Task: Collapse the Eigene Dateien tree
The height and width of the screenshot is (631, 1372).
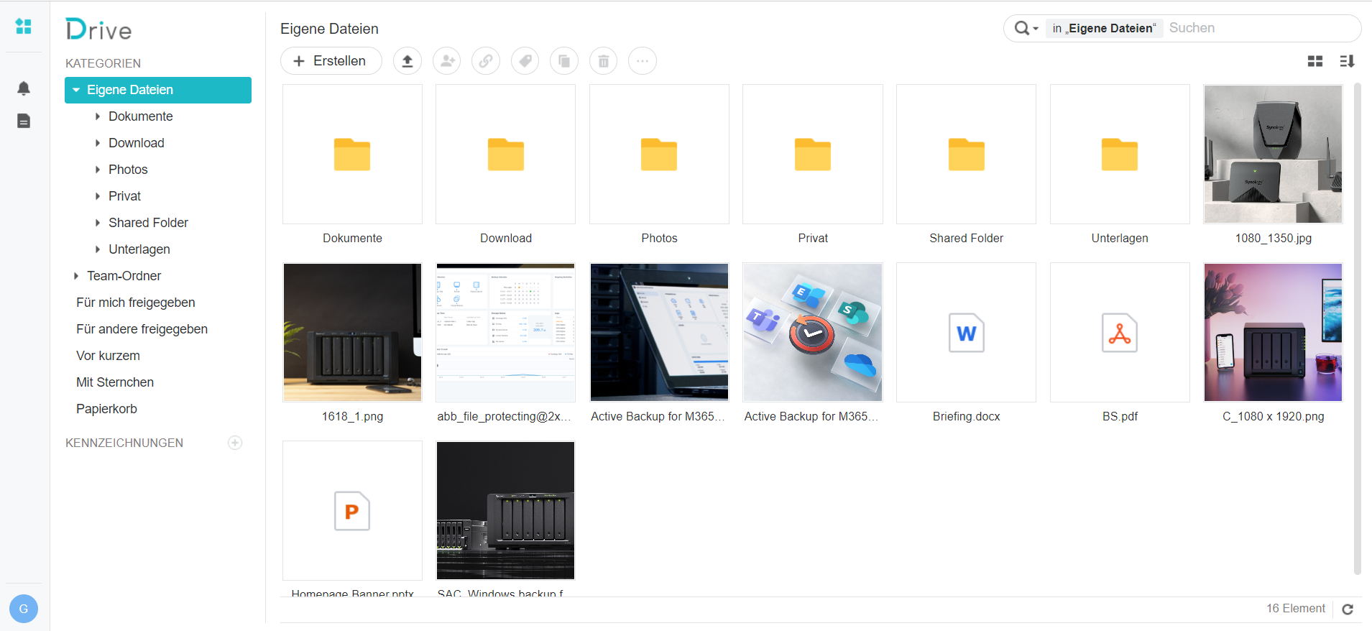Action: tap(76, 91)
